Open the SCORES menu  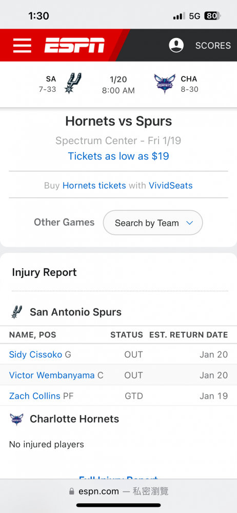213,46
